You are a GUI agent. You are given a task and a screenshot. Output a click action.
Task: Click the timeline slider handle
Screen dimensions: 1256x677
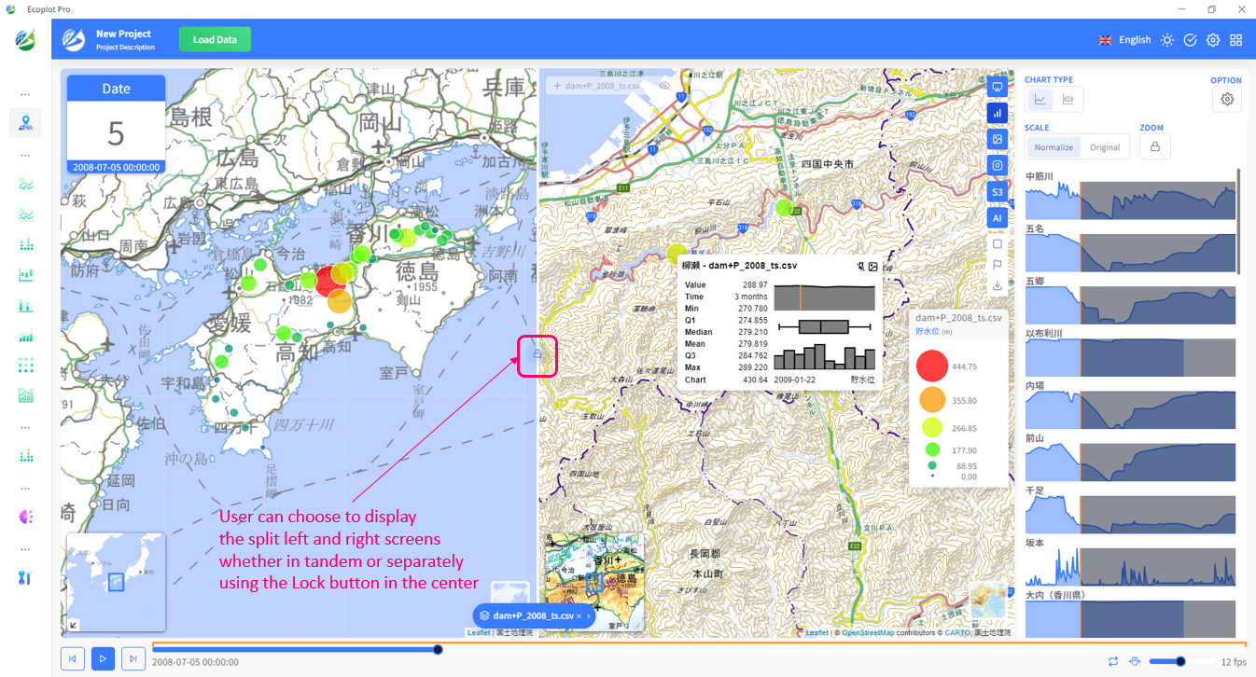click(438, 649)
